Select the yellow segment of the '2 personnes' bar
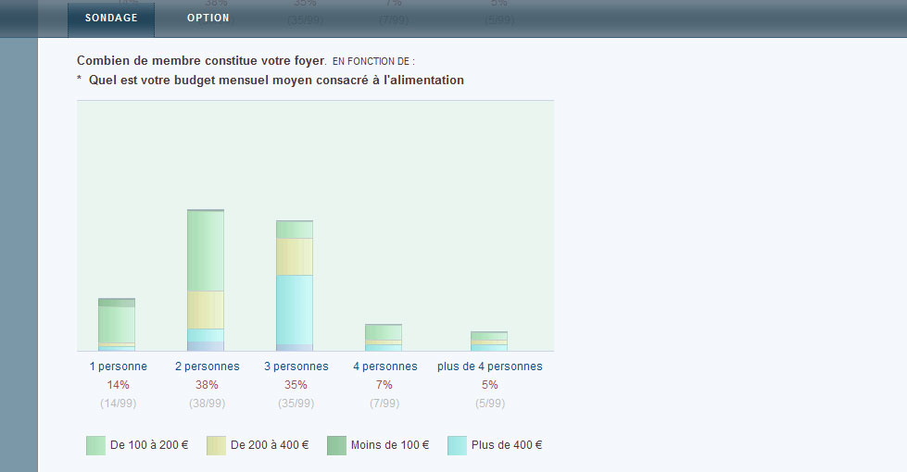907x472 pixels. [206, 309]
